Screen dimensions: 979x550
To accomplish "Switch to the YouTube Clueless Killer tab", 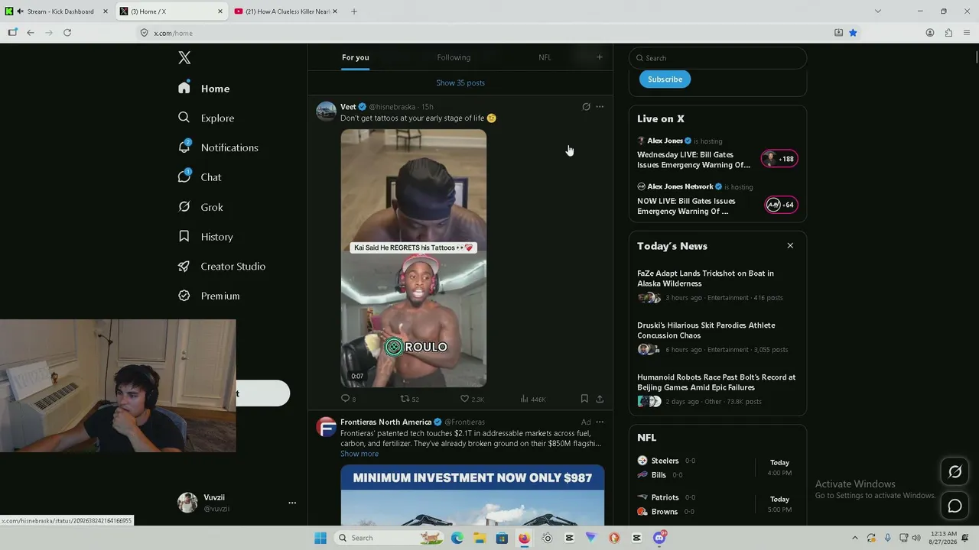I will [285, 11].
